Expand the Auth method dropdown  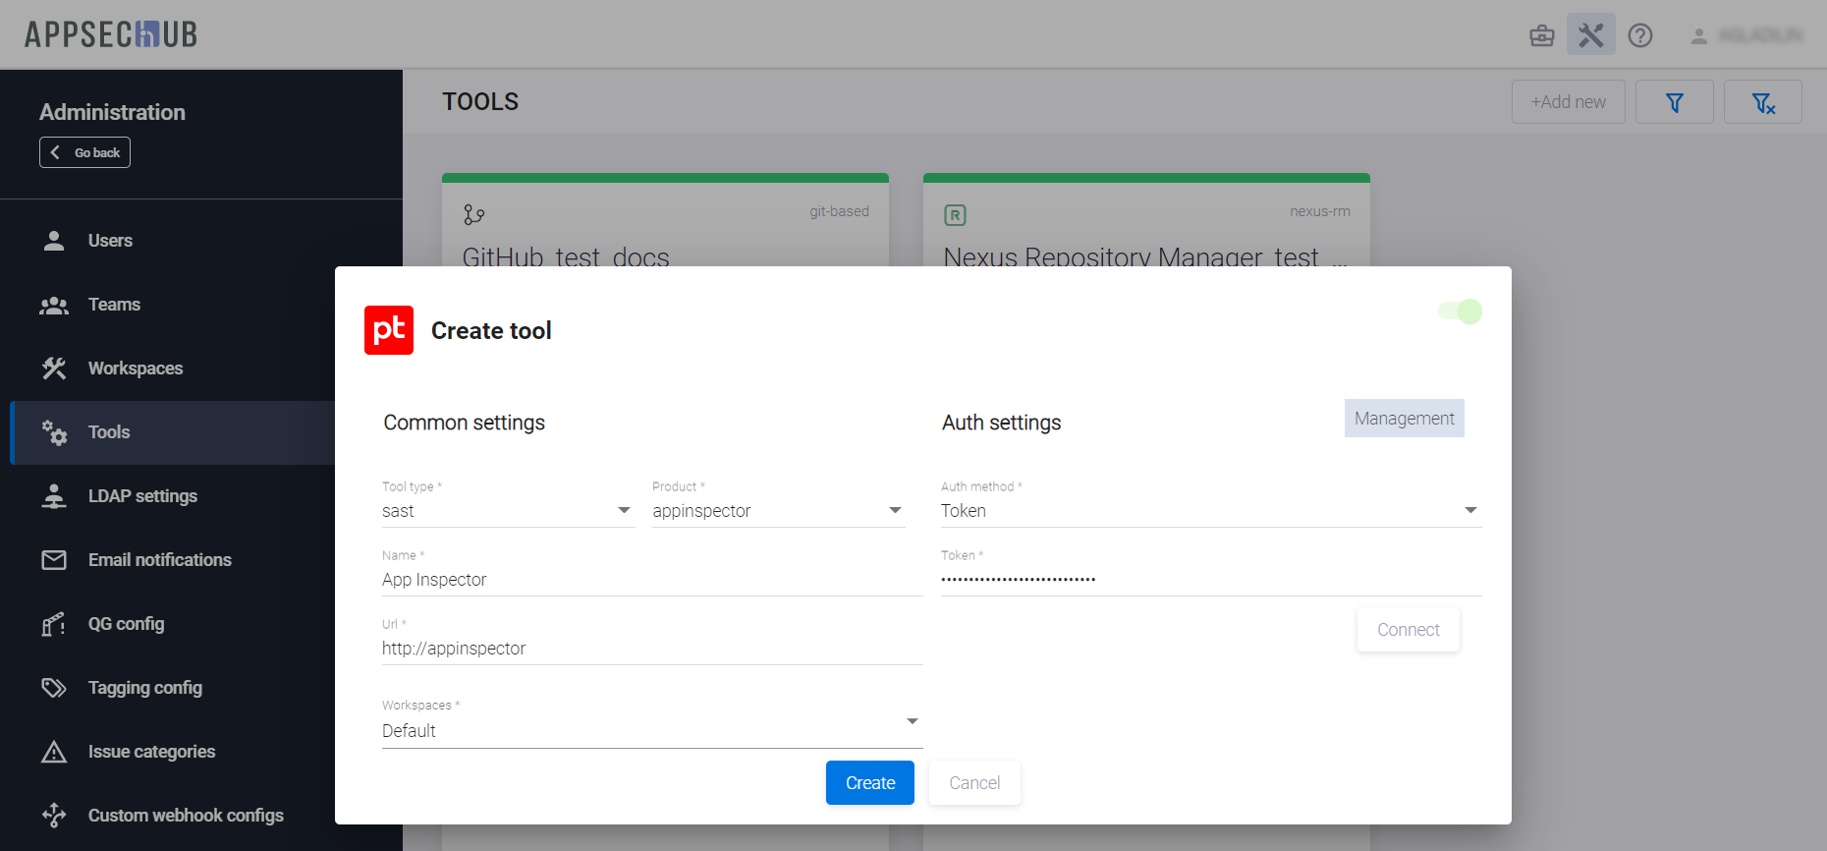1209,511
